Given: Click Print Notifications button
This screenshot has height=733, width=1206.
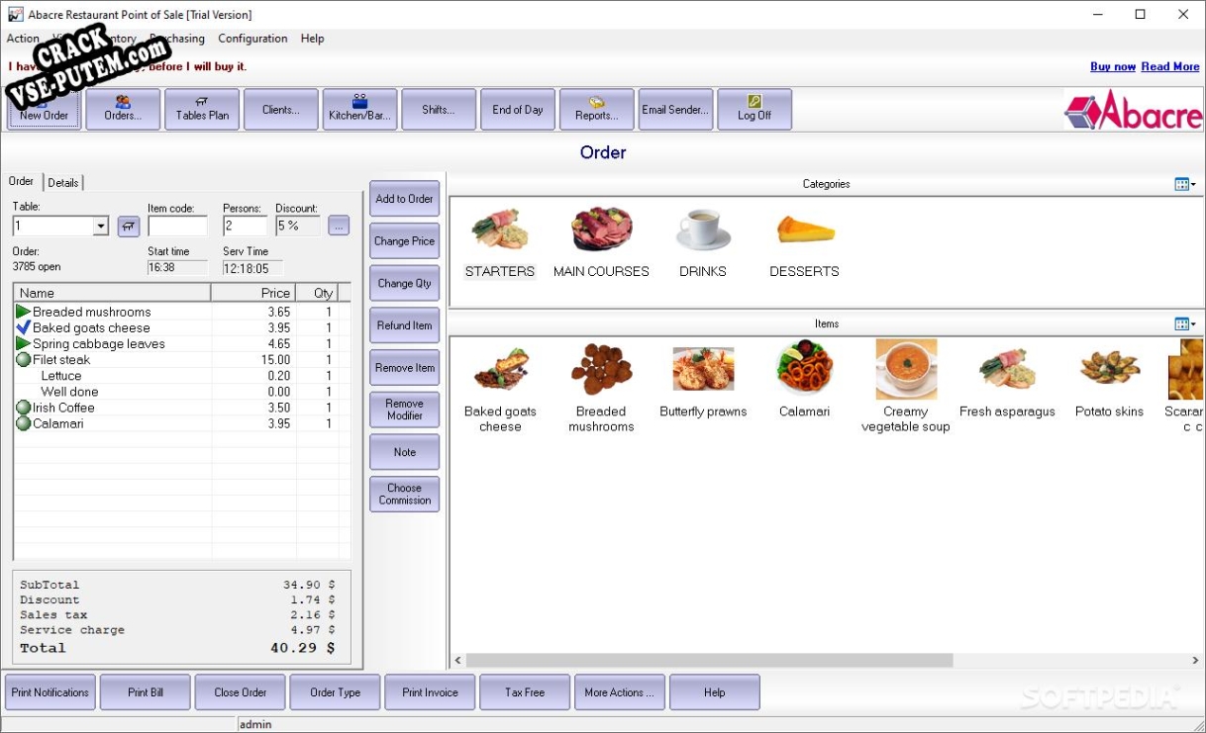Looking at the screenshot, I should (50, 692).
